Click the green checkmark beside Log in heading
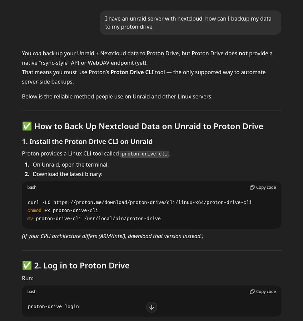Viewport: 303px width, 321px height. coord(27,265)
